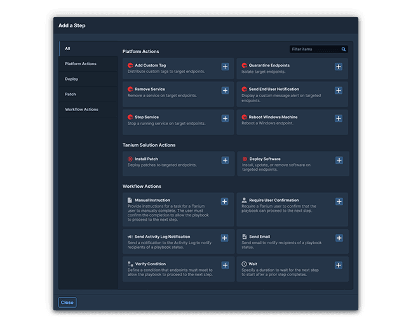Viewport: 411px width, 330px height.
Task: Add the Add Custom Tag step
Action: [x=225, y=67]
